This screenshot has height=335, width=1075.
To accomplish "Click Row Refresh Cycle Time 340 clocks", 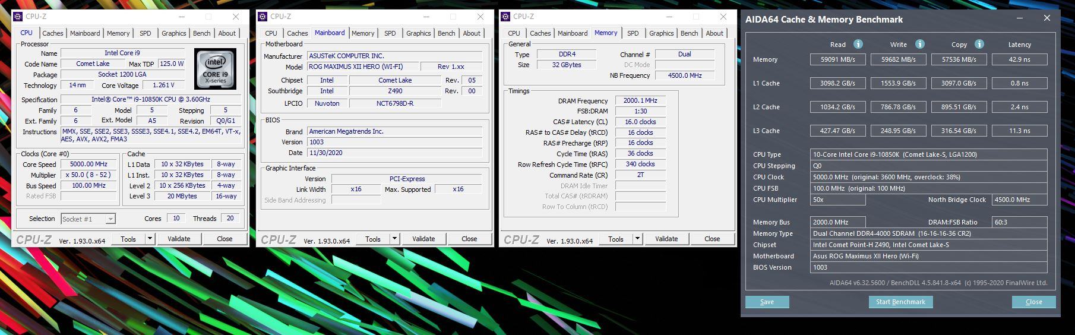I will click(x=640, y=165).
